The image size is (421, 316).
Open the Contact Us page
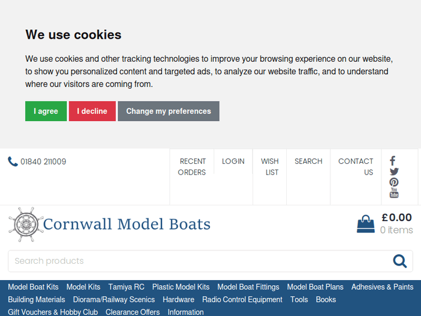coord(356,167)
